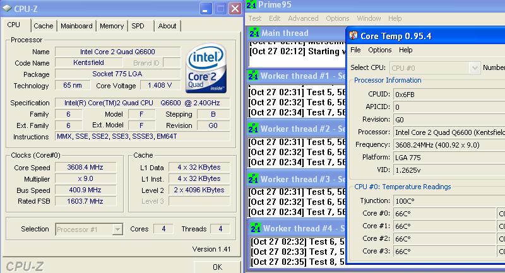Click the Level 2 cache value 2 x 4096 KBytes
Screen dimensions: 505x273
point(199,190)
